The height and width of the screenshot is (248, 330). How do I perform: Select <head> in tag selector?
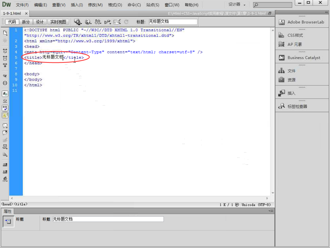[x=7, y=204]
